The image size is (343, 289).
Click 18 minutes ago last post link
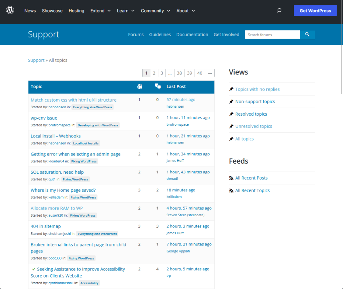tap(181, 190)
